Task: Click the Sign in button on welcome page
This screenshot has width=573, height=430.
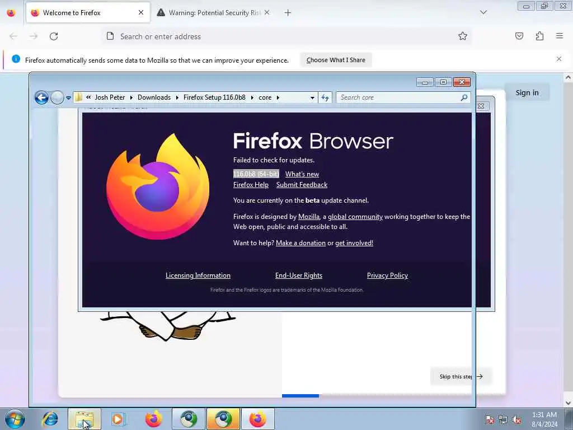Action: pyautogui.click(x=527, y=92)
